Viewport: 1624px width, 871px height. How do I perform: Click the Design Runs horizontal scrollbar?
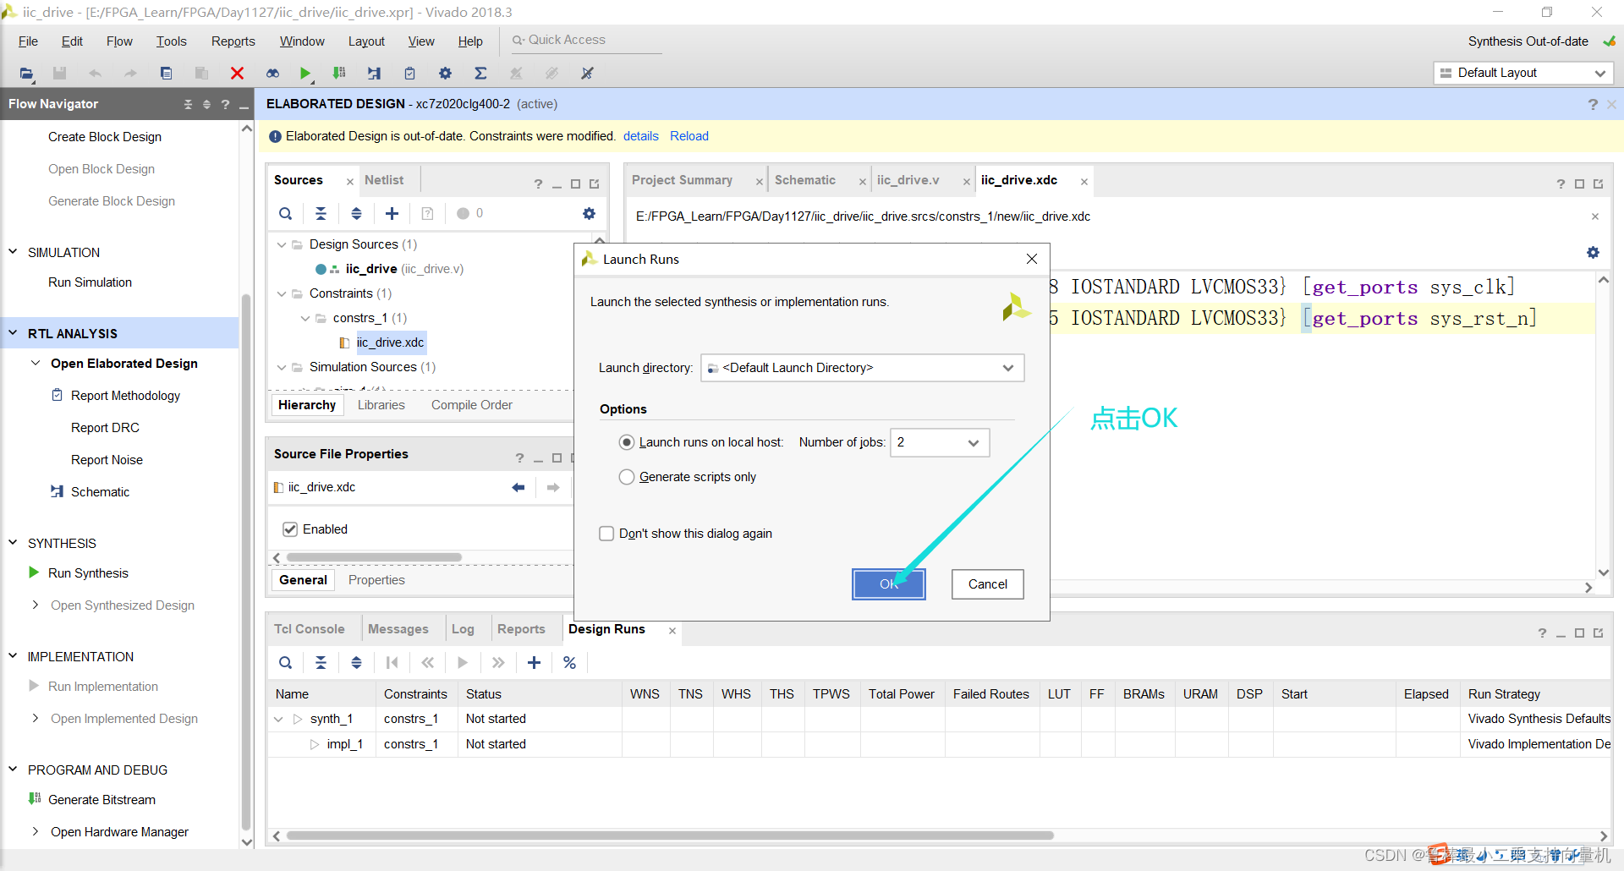tap(670, 835)
